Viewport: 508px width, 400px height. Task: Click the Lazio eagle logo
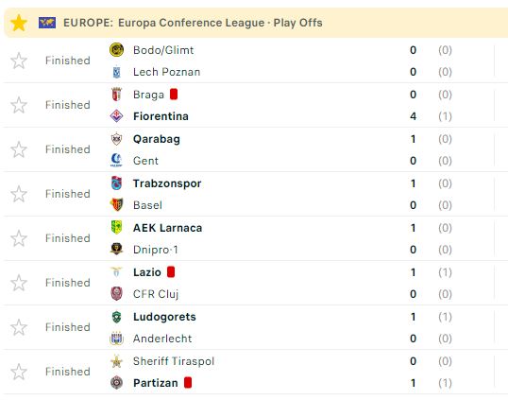coord(116,271)
